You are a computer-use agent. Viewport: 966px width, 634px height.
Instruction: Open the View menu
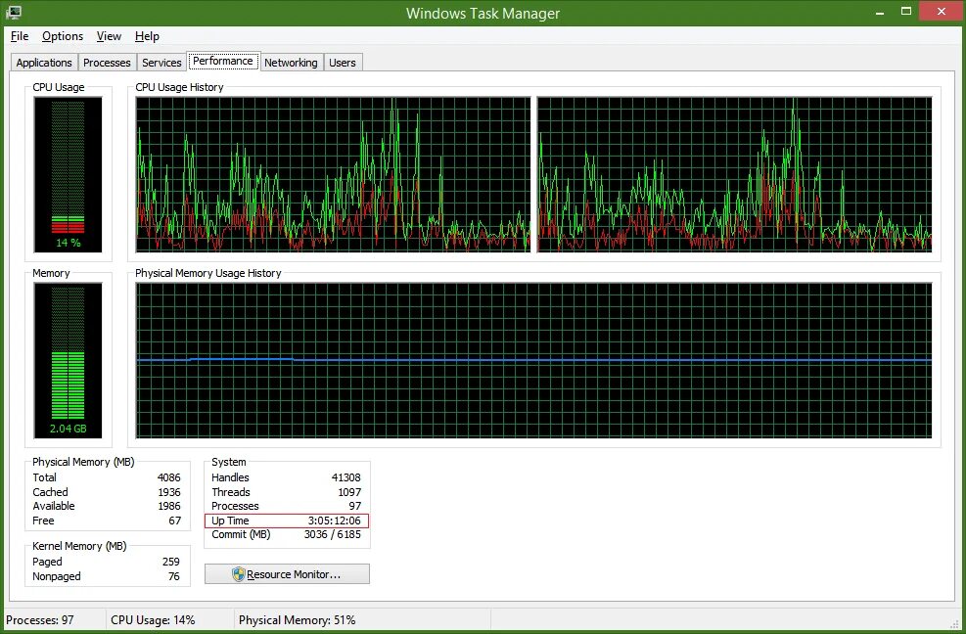[109, 36]
